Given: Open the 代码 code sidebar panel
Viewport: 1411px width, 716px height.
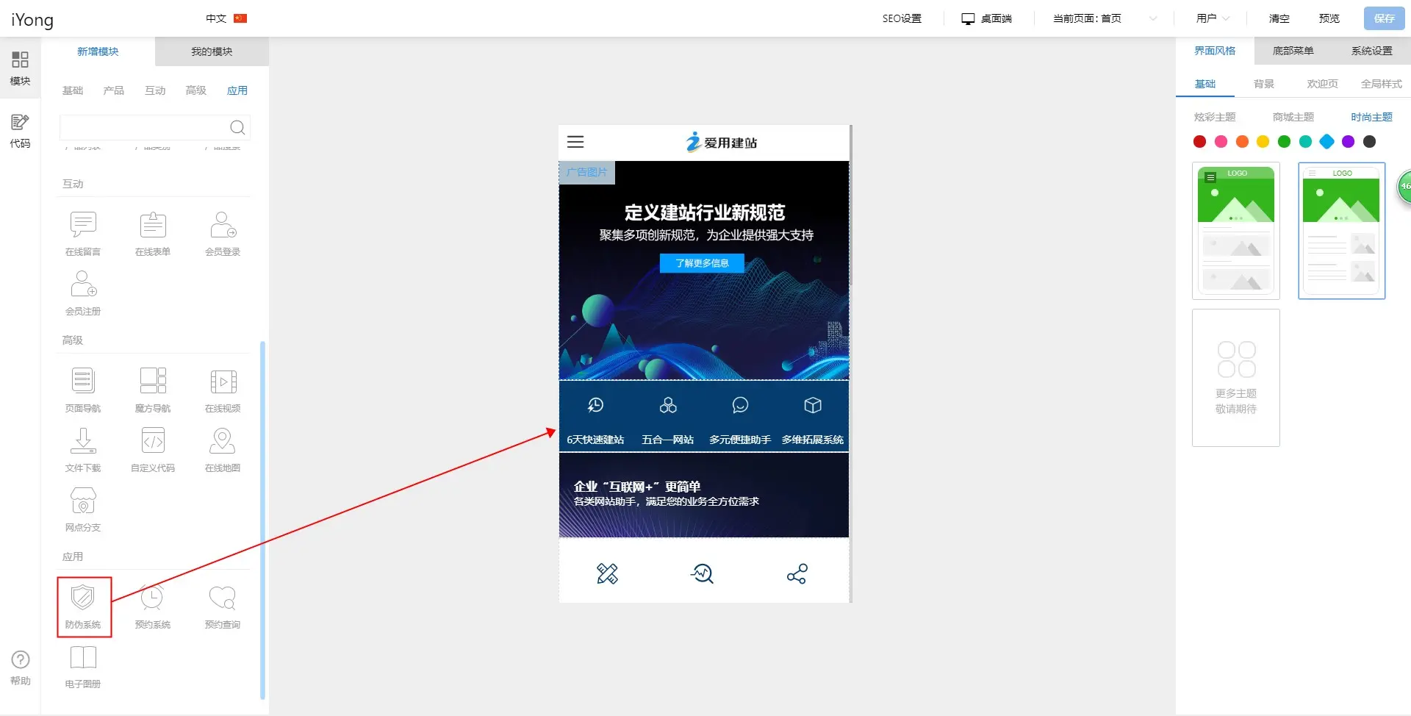Looking at the screenshot, I should pyautogui.click(x=20, y=131).
